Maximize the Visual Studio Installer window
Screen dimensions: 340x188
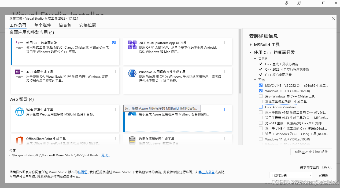[324, 3]
